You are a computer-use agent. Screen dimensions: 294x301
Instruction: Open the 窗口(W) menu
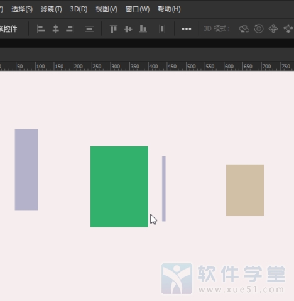138,9
